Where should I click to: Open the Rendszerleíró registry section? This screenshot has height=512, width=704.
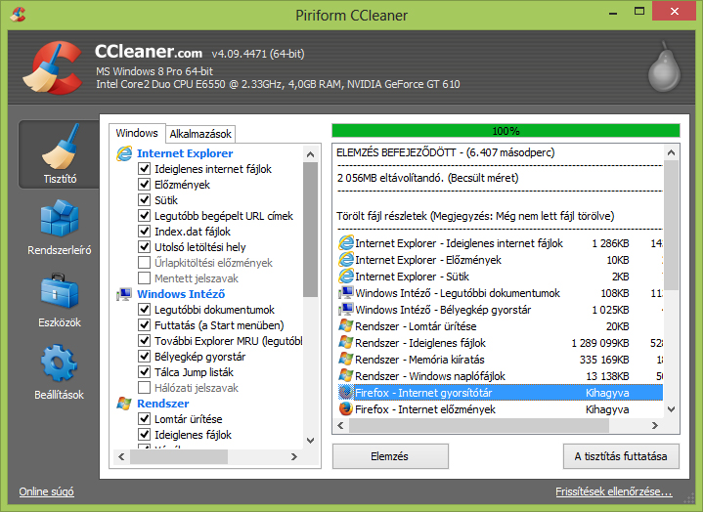[x=59, y=227]
